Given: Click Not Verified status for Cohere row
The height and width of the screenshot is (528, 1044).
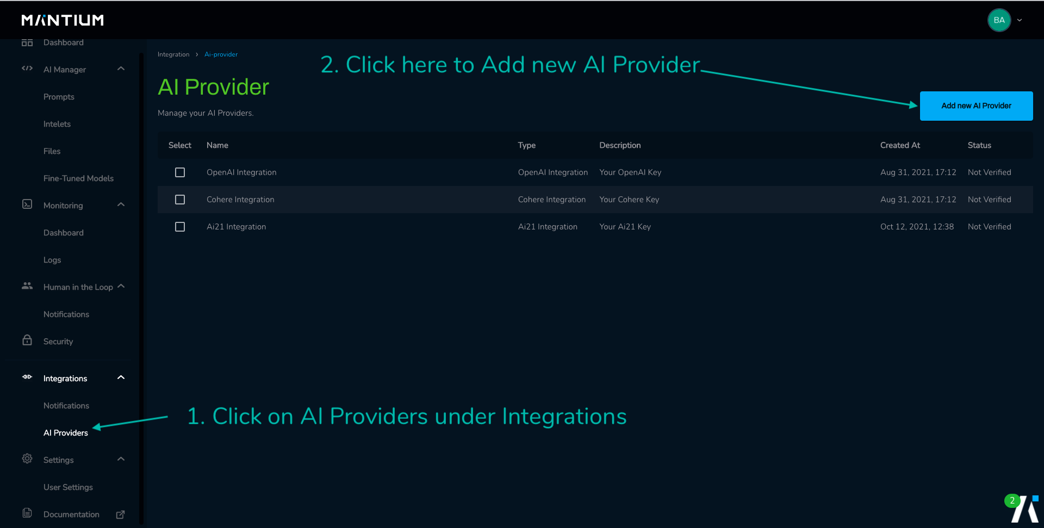Looking at the screenshot, I should click(x=989, y=200).
